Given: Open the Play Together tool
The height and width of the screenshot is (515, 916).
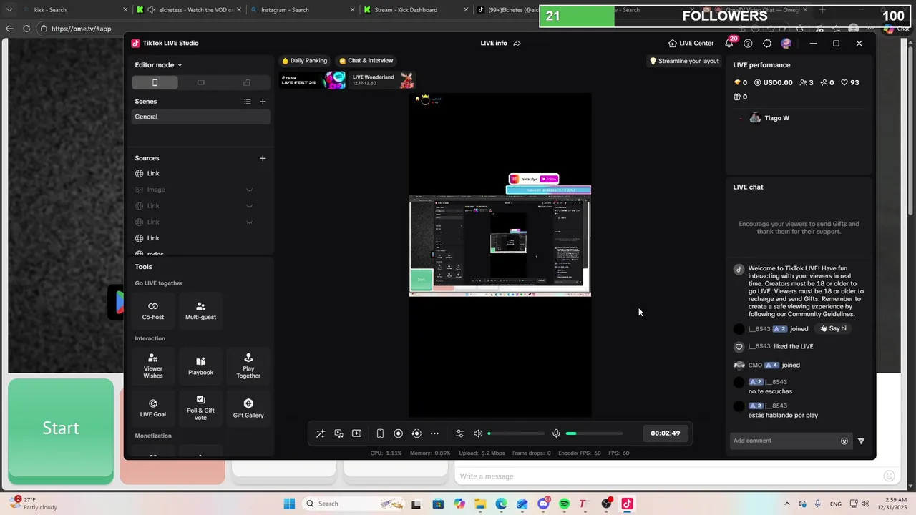Looking at the screenshot, I should point(248,366).
